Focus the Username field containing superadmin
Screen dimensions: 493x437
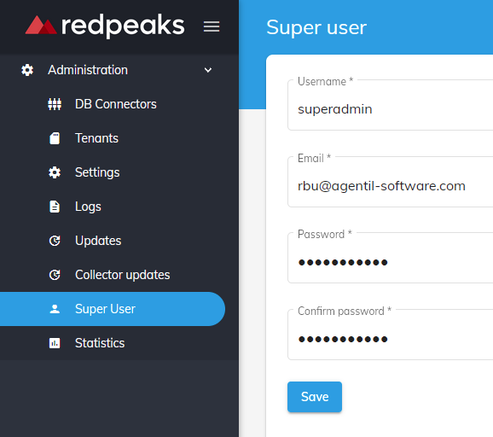click(390, 105)
